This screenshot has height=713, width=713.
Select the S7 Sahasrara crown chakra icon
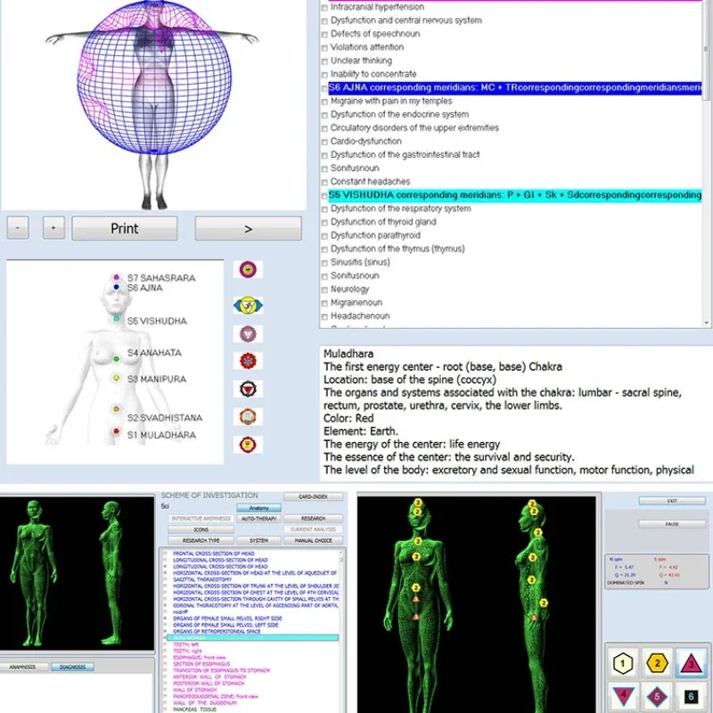[248, 270]
